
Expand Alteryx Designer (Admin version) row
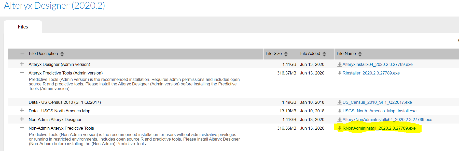pos(22,64)
